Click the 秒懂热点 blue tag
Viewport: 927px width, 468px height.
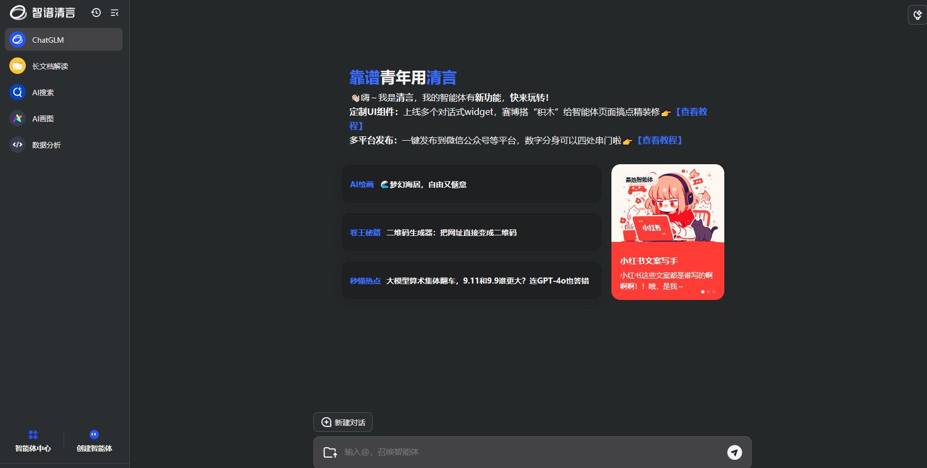pos(365,281)
